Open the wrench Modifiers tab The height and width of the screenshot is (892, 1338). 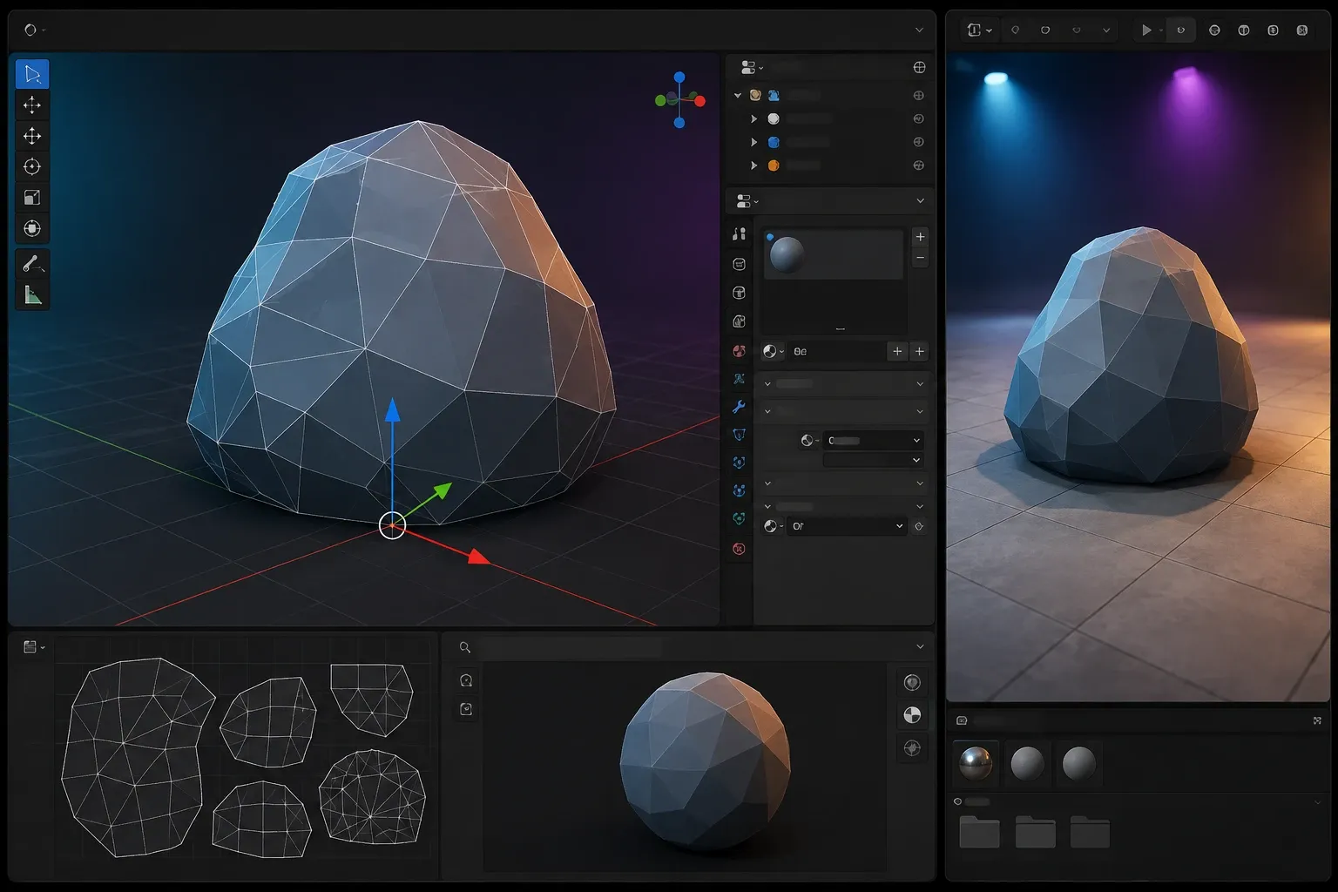pyautogui.click(x=739, y=407)
